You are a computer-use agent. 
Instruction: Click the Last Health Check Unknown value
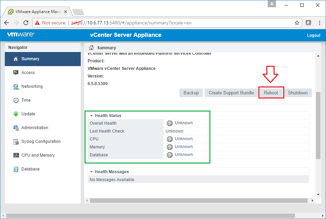pyautogui.click(x=175, y=131)
